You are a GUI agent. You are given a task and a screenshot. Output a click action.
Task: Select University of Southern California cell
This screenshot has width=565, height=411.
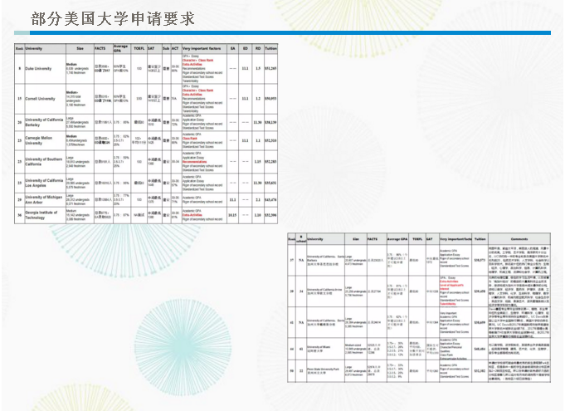44,160
